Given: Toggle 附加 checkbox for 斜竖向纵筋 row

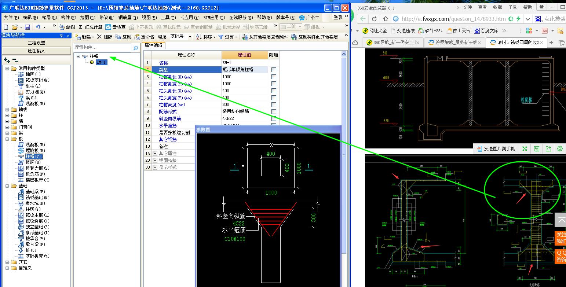Looking at the screenshot, I should click(x=274, y=118).
